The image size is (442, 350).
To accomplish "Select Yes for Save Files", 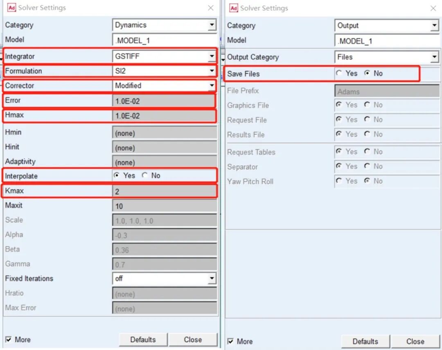I will pyautogui.click(x=339, y=73).
